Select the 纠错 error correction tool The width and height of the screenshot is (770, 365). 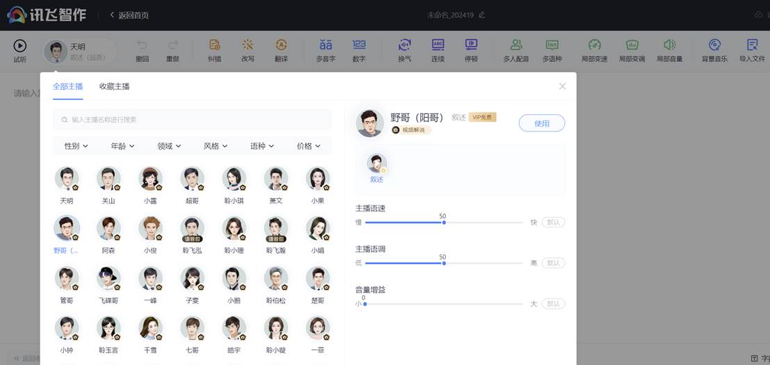tap(214, 46)
